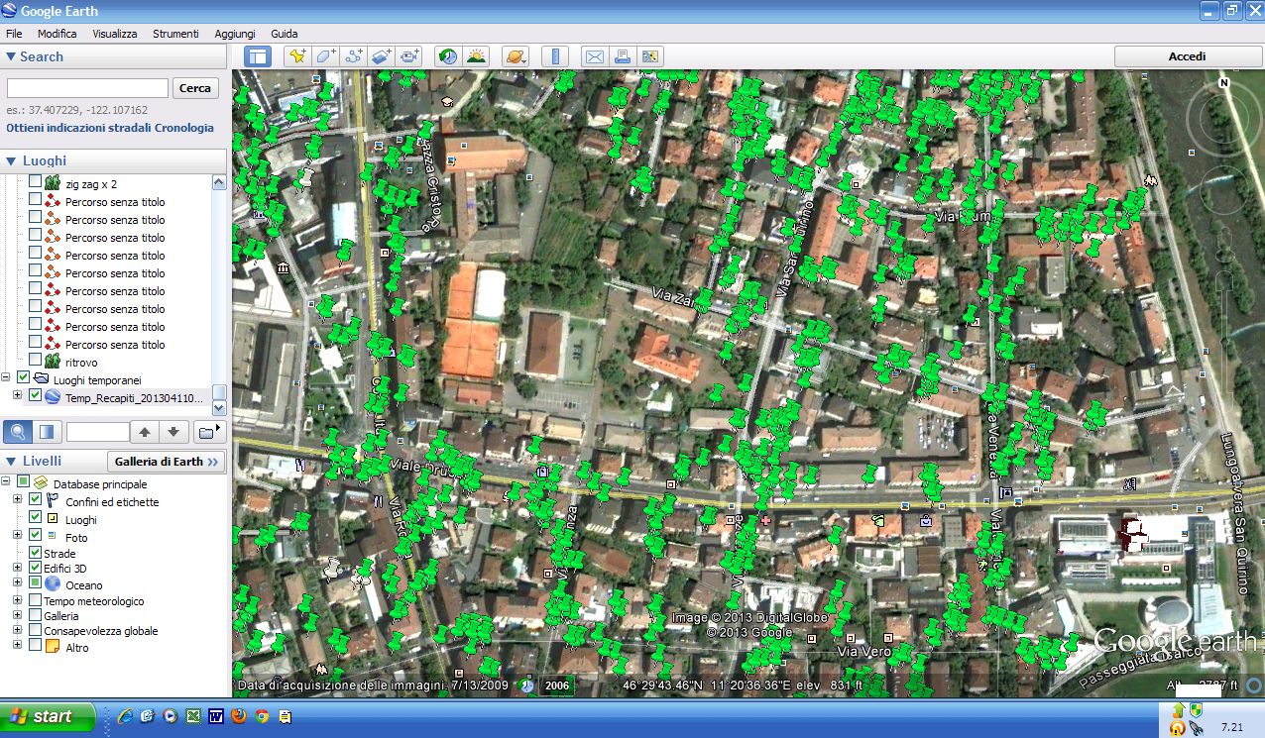This screenshot has height=738, width=1265.
Task: Click the opacity slider toggle icon beside magnifier
Action: click(46, 432)
